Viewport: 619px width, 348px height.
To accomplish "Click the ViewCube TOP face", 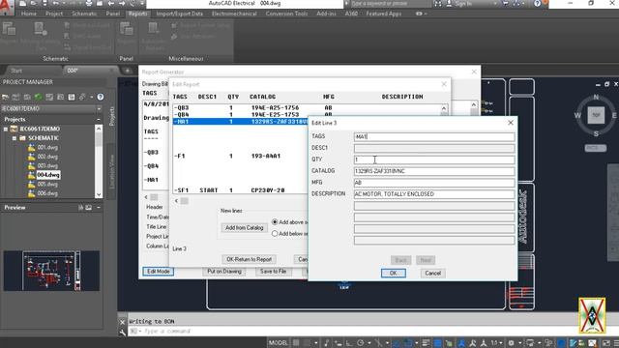I will point(596,115).
